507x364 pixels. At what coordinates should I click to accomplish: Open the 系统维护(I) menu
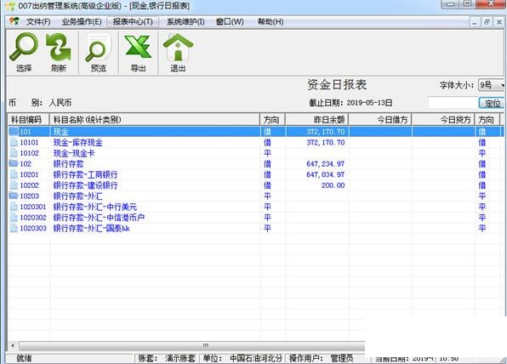(x=185, y=22)
